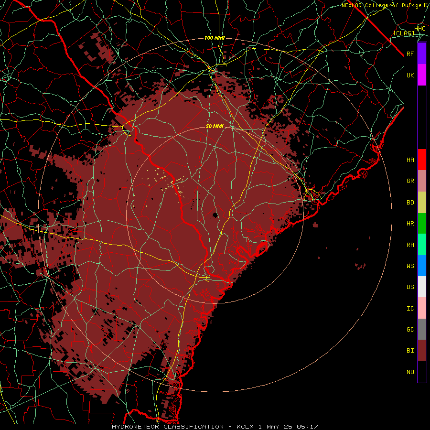The height and width of the screenshot is (430, 430).
Task: Click the ND legend label
Action: point(410,372)
